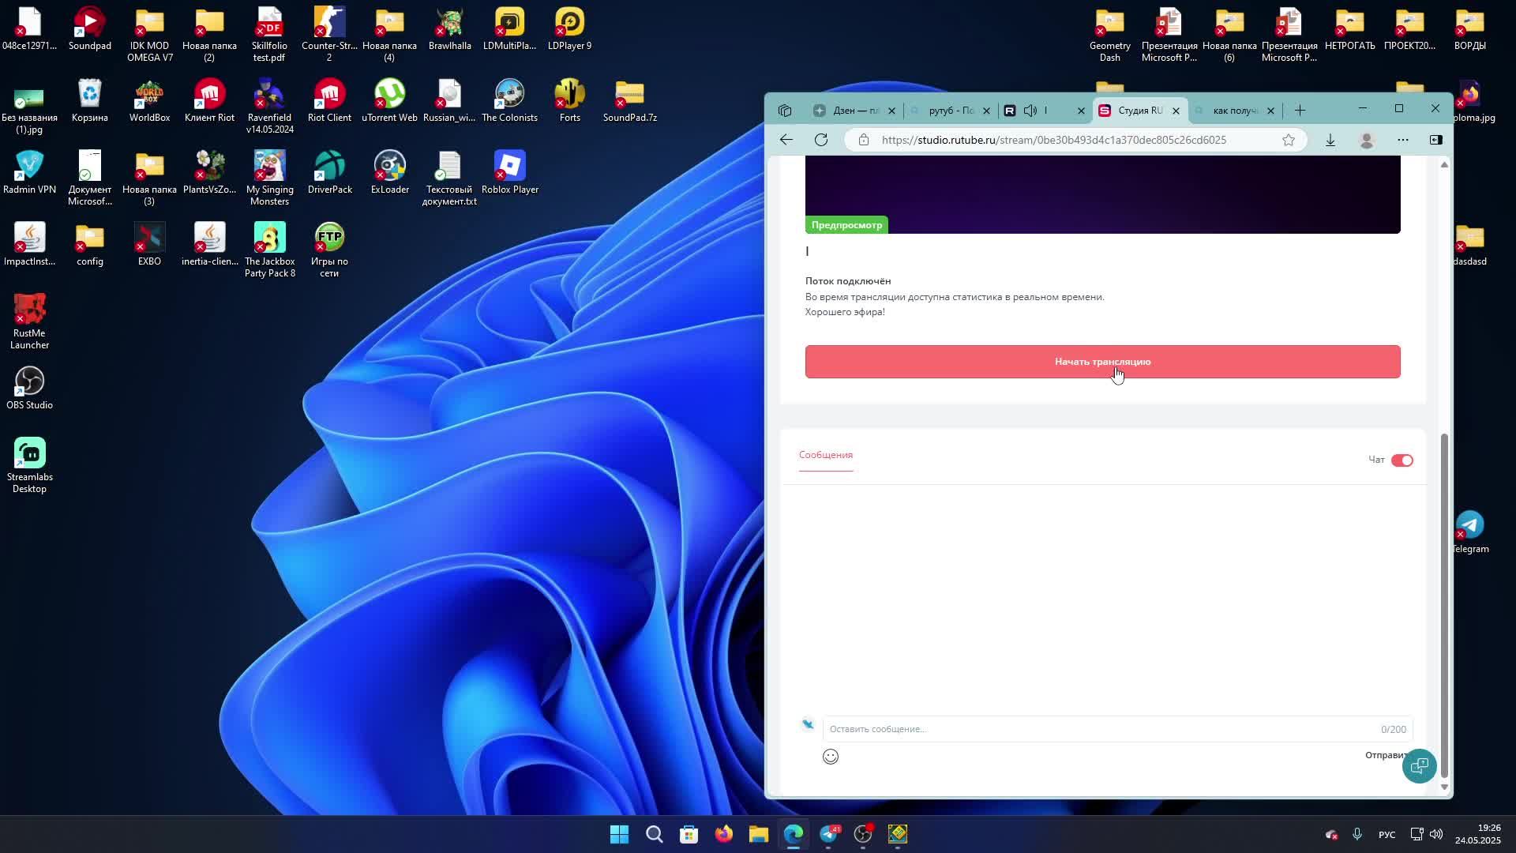Viewport: 1516px width, 853px height.
Task: Mute the audio-playing RUTUBE tab
Action: (1030, 111)
